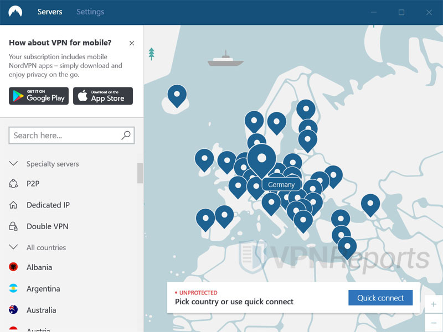
Task: Zoom in the map with plus button
Action: pos(434,304)
